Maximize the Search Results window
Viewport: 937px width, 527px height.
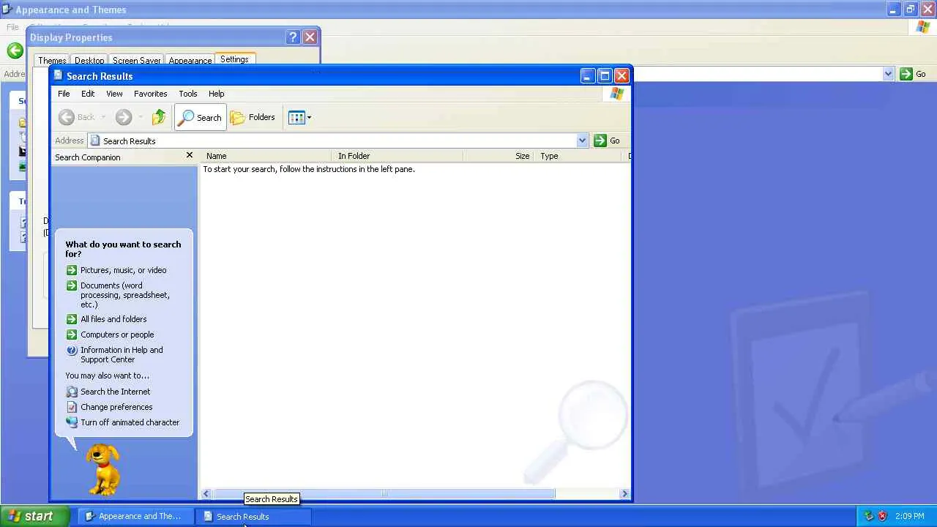[605, 75]
